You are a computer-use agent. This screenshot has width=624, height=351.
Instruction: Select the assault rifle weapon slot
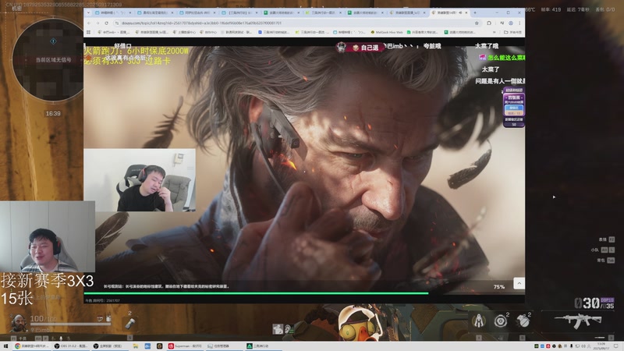(x=578, y=321)
